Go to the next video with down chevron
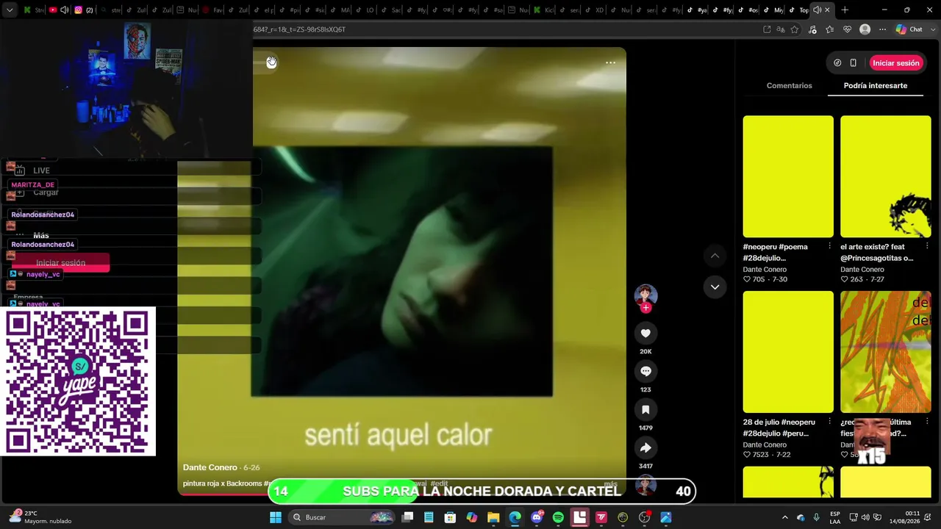The width and height of the screenshot is (941, 529). [715, 287]
